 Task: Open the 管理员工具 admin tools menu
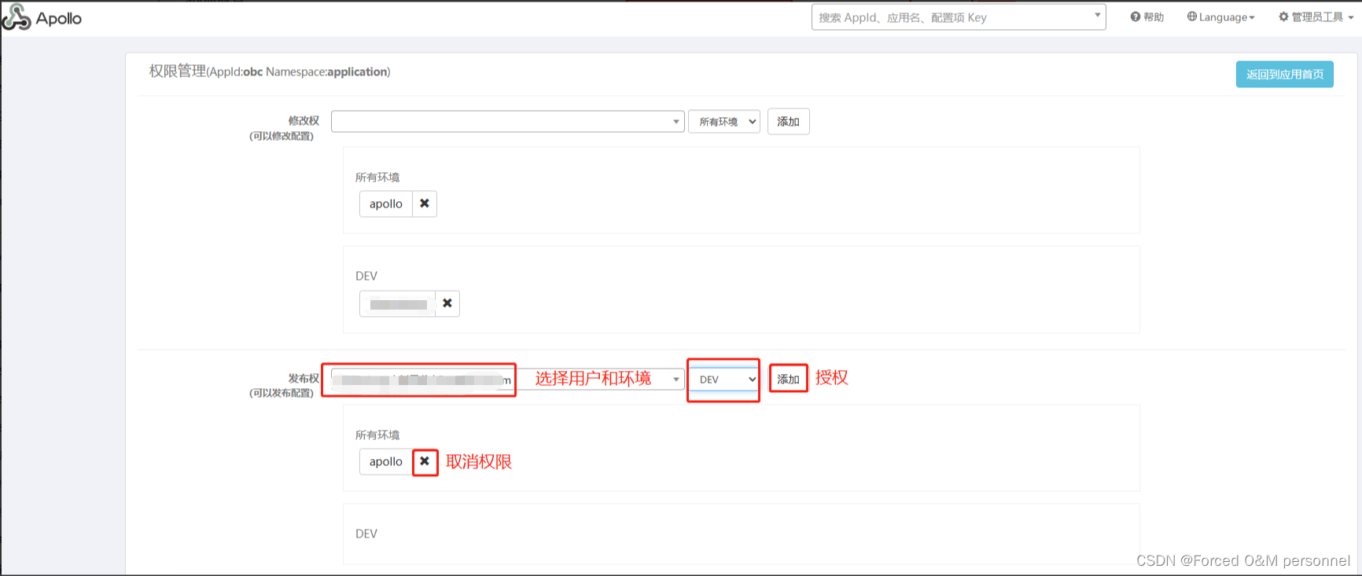tap(1316, 17)
